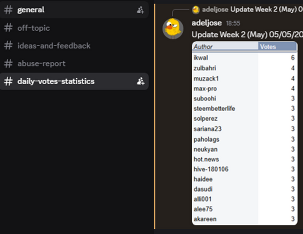Viewport: 303px width, 234px height.
Task: Click the hash icon beside abuse-report
Action: point(9,63)
